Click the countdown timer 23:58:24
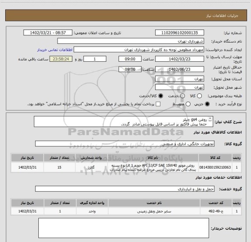 pyautogui.click(x=61, y=59)
